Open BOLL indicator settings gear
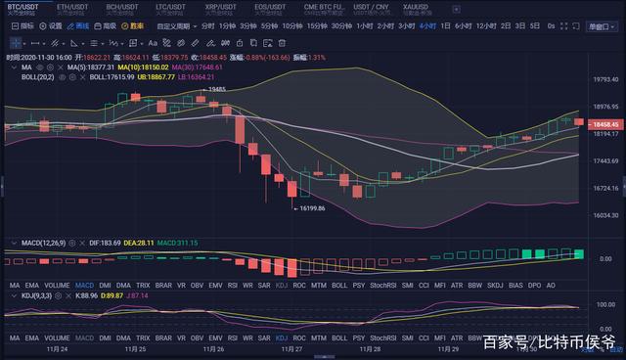Viewport: 626px width, 360px height. click(72, 77)
